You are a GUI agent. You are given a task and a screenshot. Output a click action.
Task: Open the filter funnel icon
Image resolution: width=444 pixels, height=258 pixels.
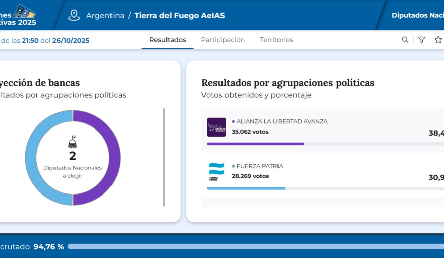(421, 40)
